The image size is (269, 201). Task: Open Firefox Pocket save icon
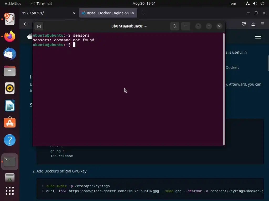coord(244,24)
